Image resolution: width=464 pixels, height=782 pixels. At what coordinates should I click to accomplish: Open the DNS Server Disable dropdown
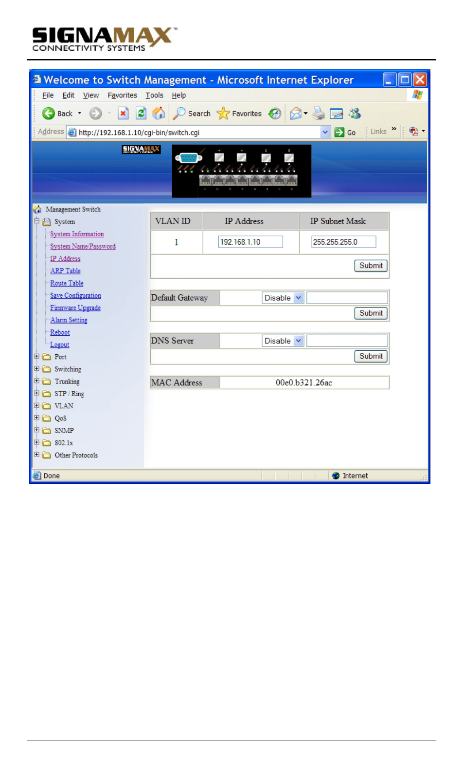tap(299, 341)
